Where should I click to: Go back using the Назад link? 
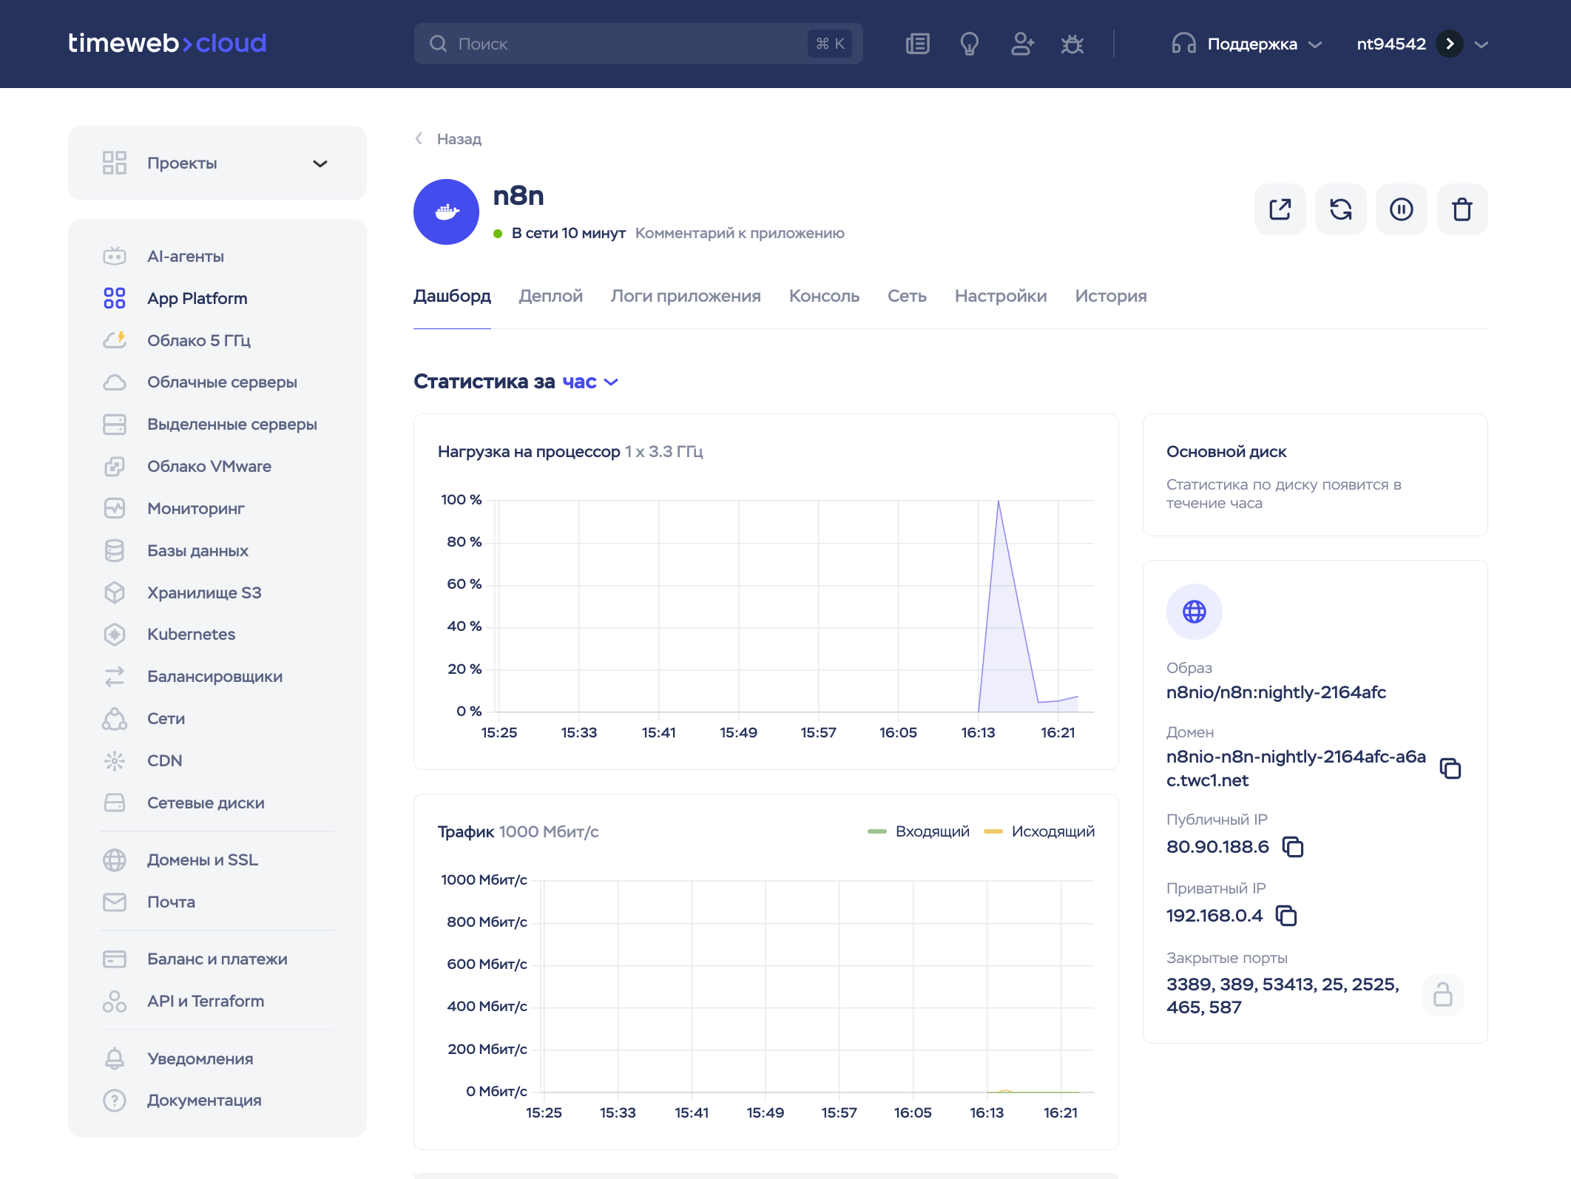(x=448, y=139)
